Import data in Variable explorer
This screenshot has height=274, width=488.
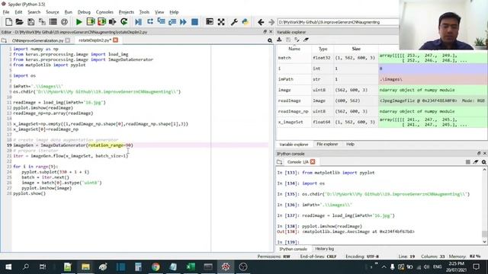(279, 40)
